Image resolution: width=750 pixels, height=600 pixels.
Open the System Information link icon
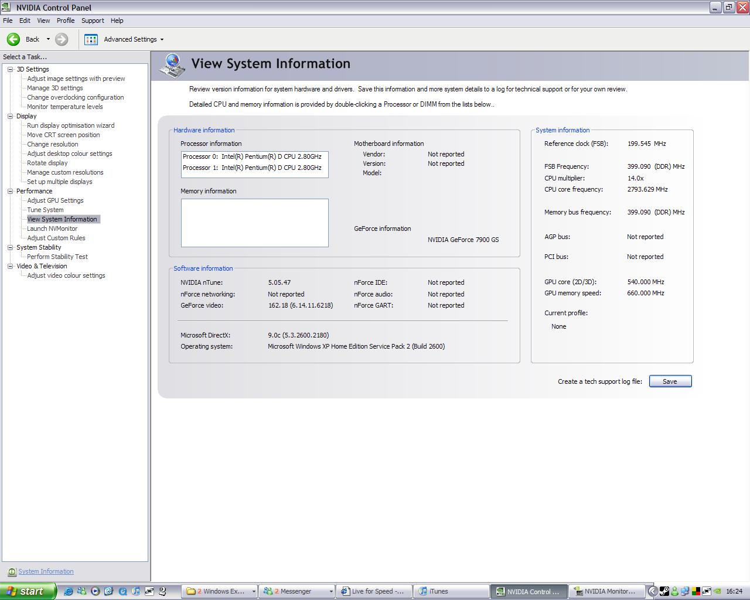coord(12,572)
